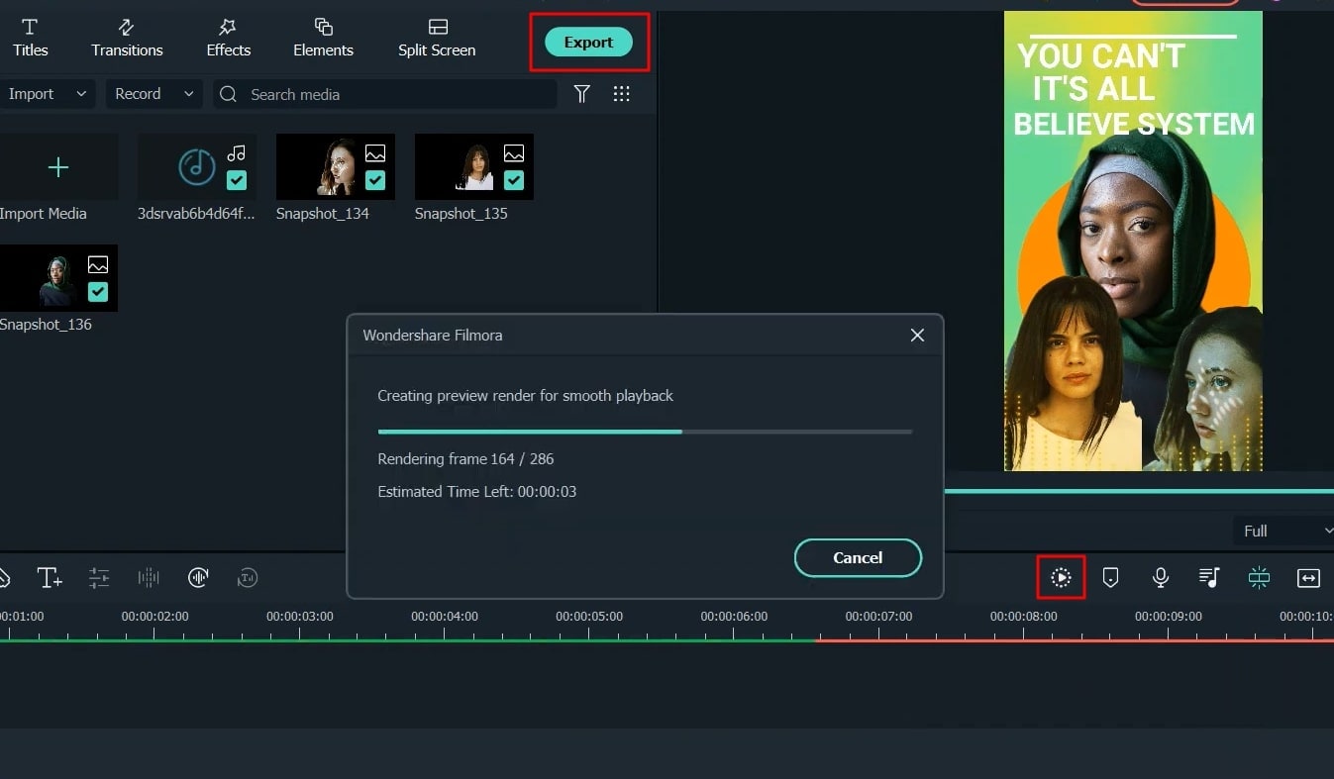Click the audio waveform stretch icon

point(149,578)
